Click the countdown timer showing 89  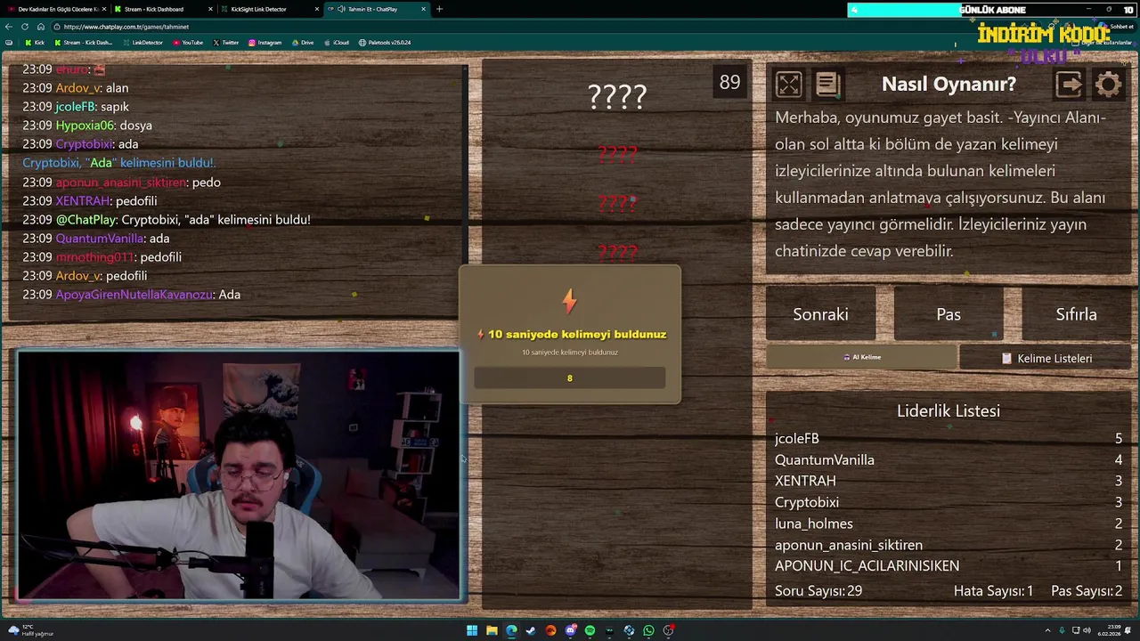pos(729,83)
